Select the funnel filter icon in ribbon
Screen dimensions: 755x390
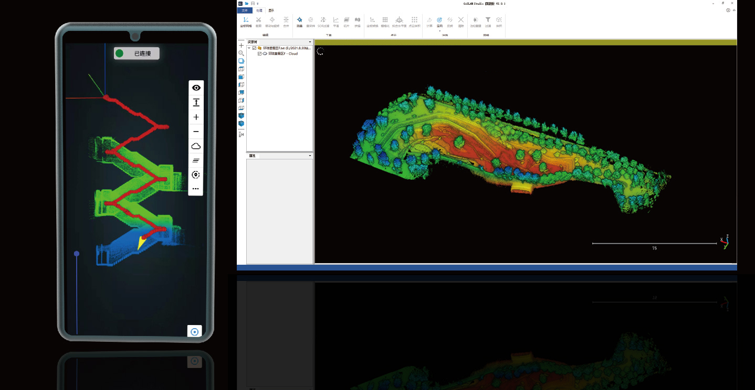pyautogui.click(x=488, y=20)
